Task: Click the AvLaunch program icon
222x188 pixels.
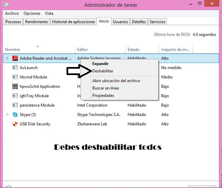Action: click(x=15, y=68)
